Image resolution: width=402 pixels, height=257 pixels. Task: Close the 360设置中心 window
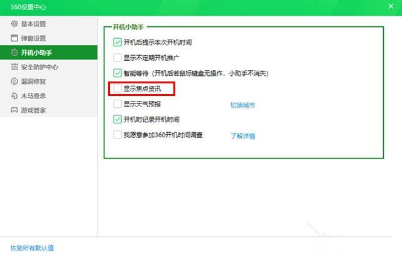390,7
